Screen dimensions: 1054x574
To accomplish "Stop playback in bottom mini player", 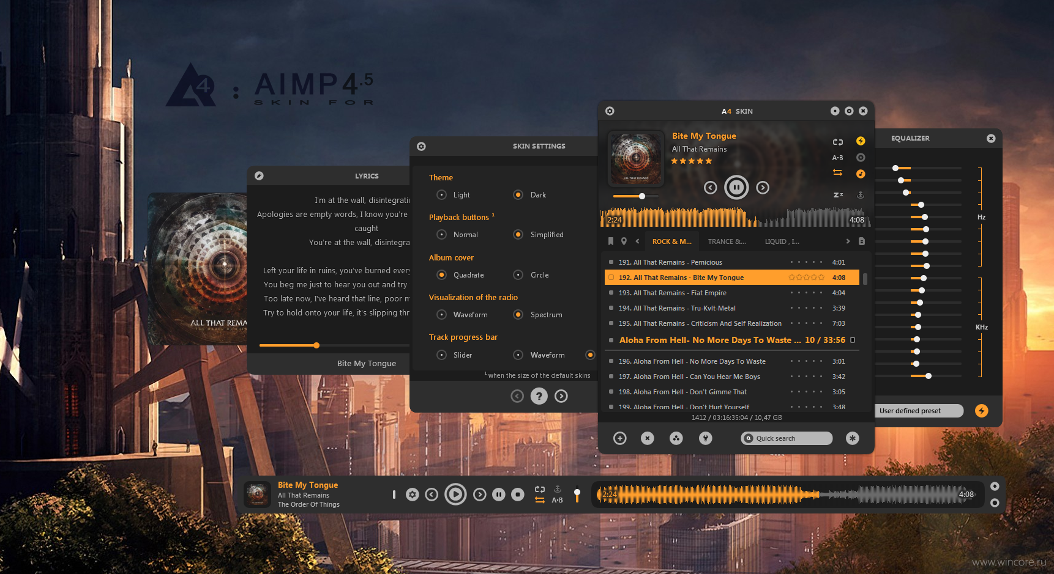I will click(x=518, y=495).
